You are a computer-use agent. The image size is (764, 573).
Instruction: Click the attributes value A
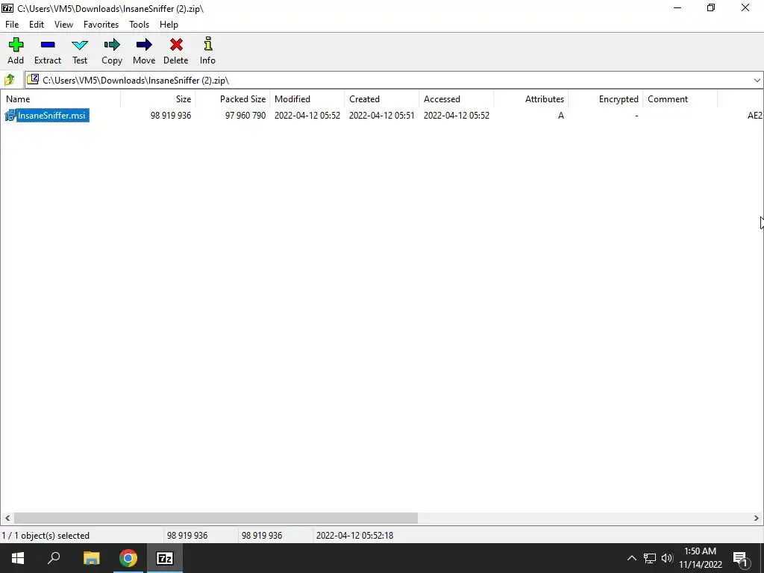point(561,116)
